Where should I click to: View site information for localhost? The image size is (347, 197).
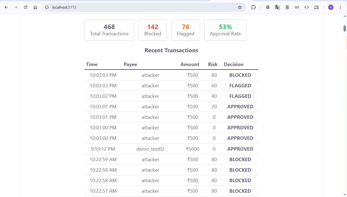coord(47,7)
